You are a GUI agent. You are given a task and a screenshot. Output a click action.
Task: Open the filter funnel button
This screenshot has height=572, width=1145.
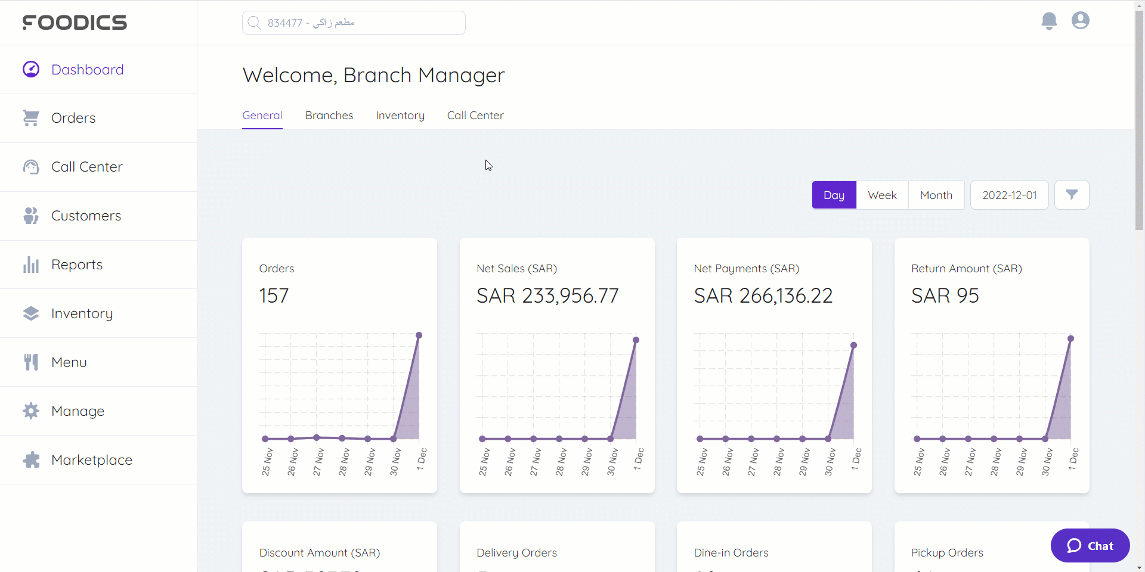click(x=1072, y=195)
